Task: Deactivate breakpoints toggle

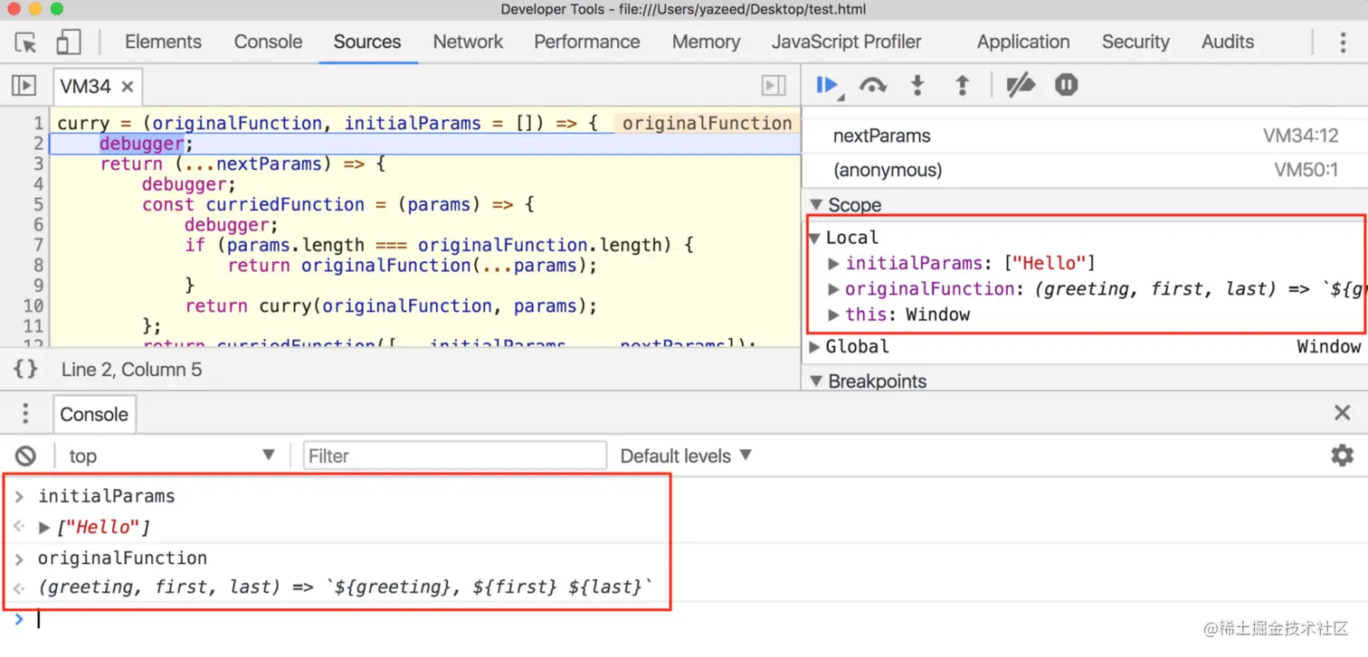Action: (x=1021, y=86)
